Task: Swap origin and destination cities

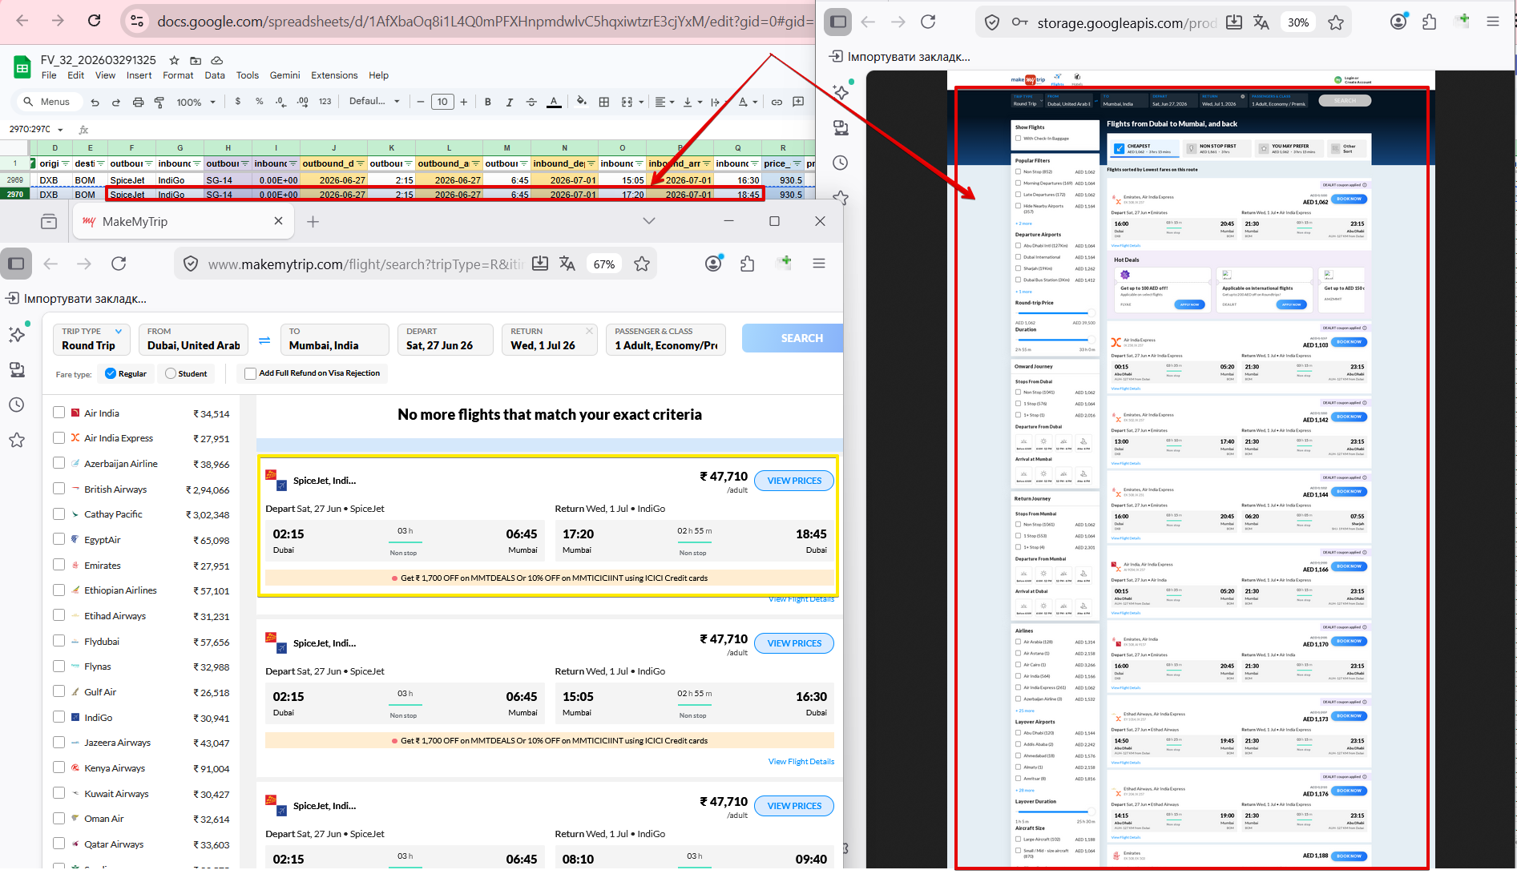Action: tap(264, 340)
